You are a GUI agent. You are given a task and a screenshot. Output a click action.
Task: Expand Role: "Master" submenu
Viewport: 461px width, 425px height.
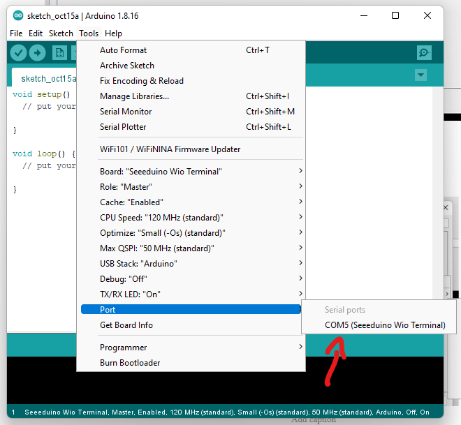pyautogui.click(x=191, y=187)
